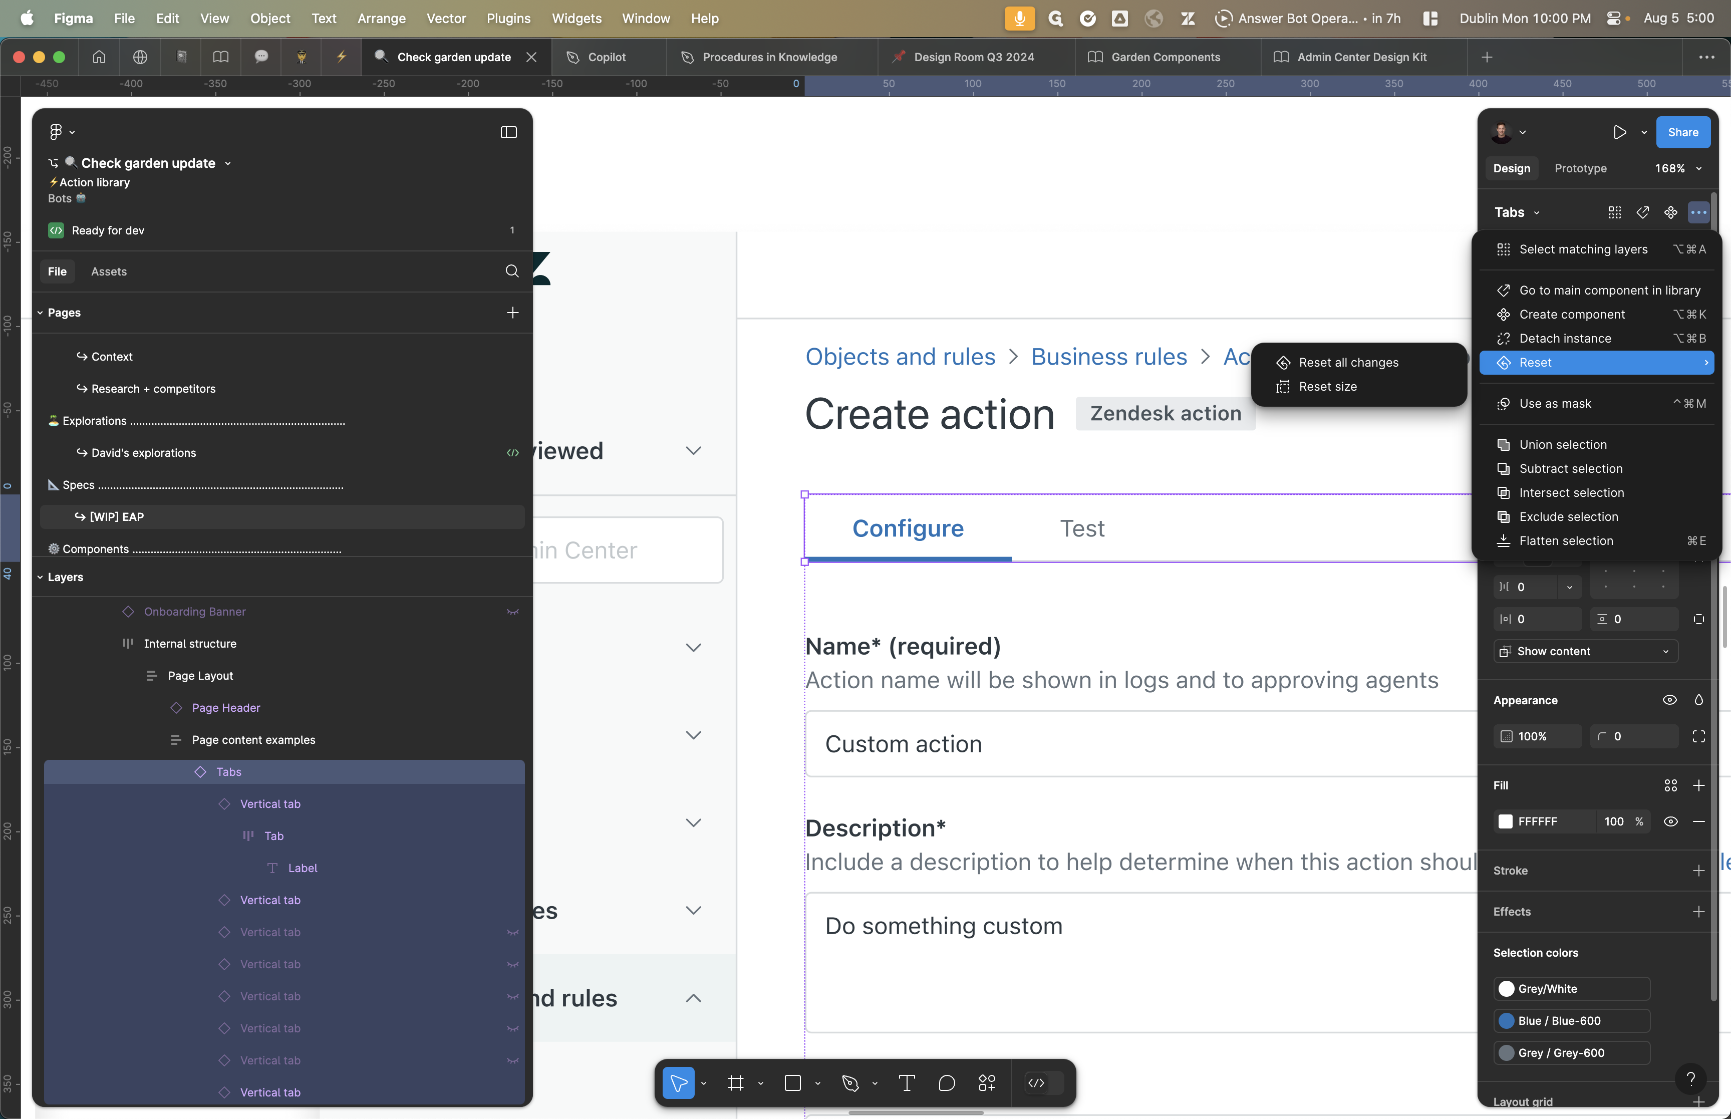The image size is (1731, 1119).
Task: Toggle FFFFFF fill visibility eye
Action: (1671, 821)
